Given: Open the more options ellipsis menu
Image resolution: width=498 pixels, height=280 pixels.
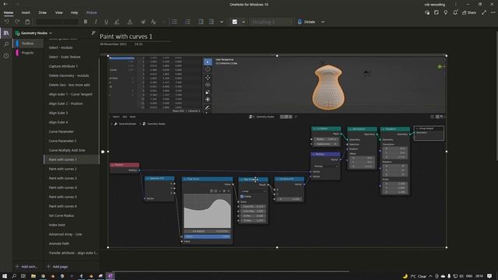Looking at the screenshot, I should point(493,12).
